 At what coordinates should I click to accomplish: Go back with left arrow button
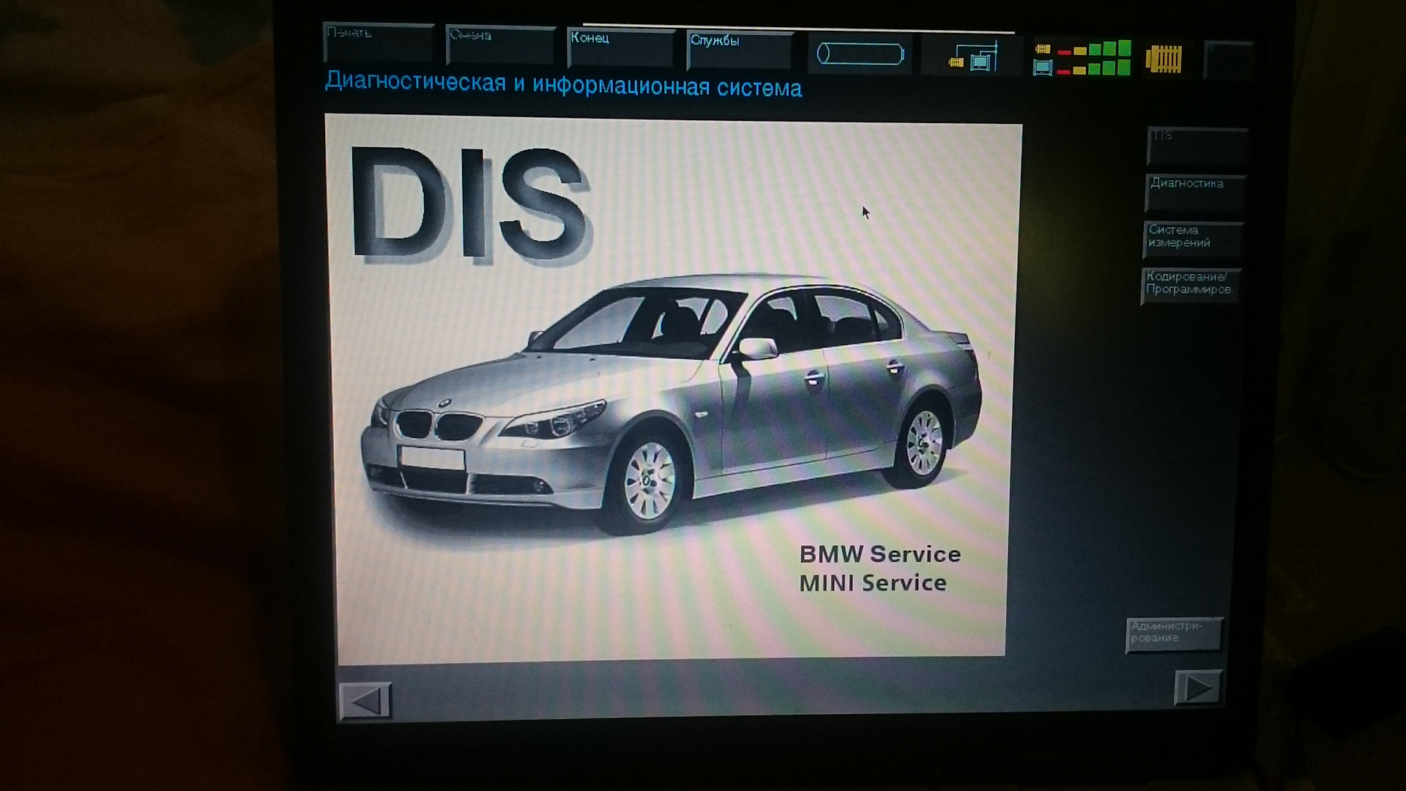click(365, 701)
